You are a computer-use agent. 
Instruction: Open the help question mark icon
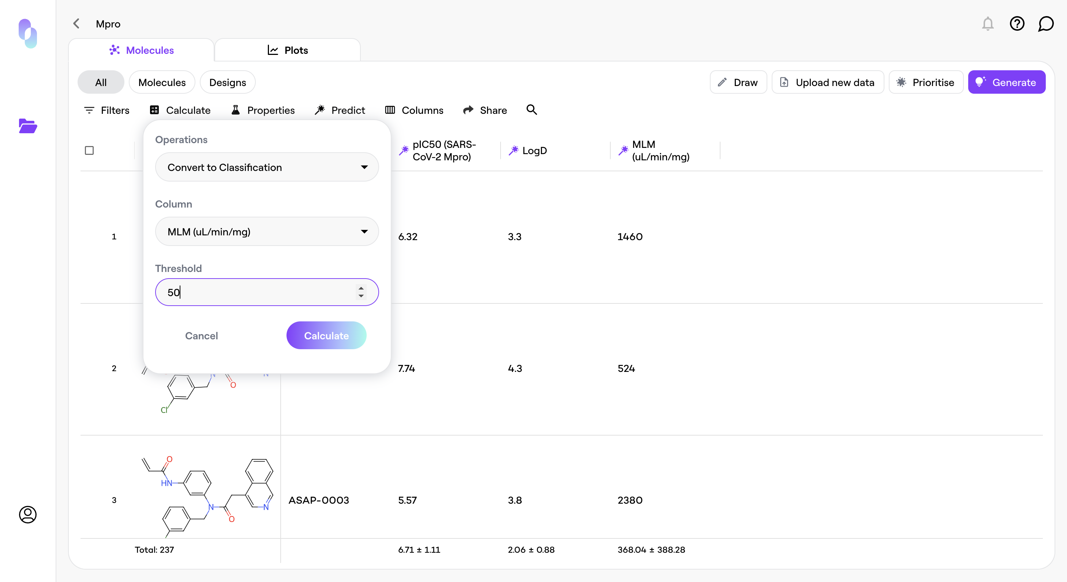tap(1017, 24)
